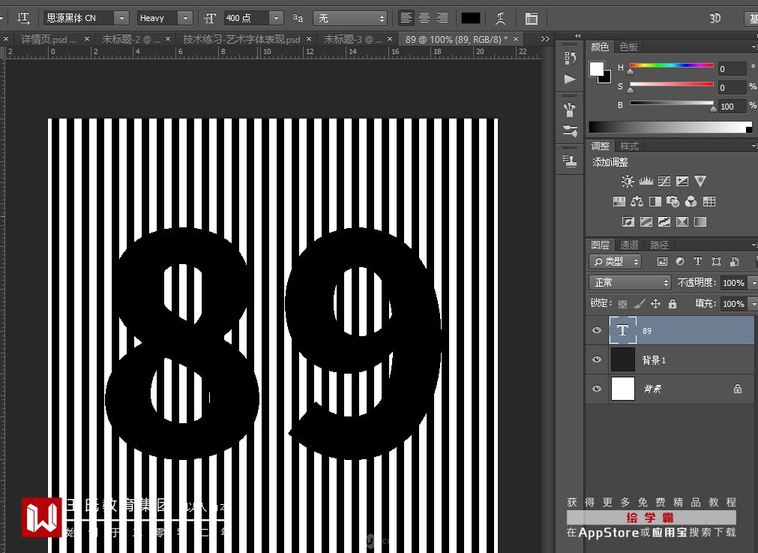Click the 3D workspace button
758x553 pixels.
(715, 18)
